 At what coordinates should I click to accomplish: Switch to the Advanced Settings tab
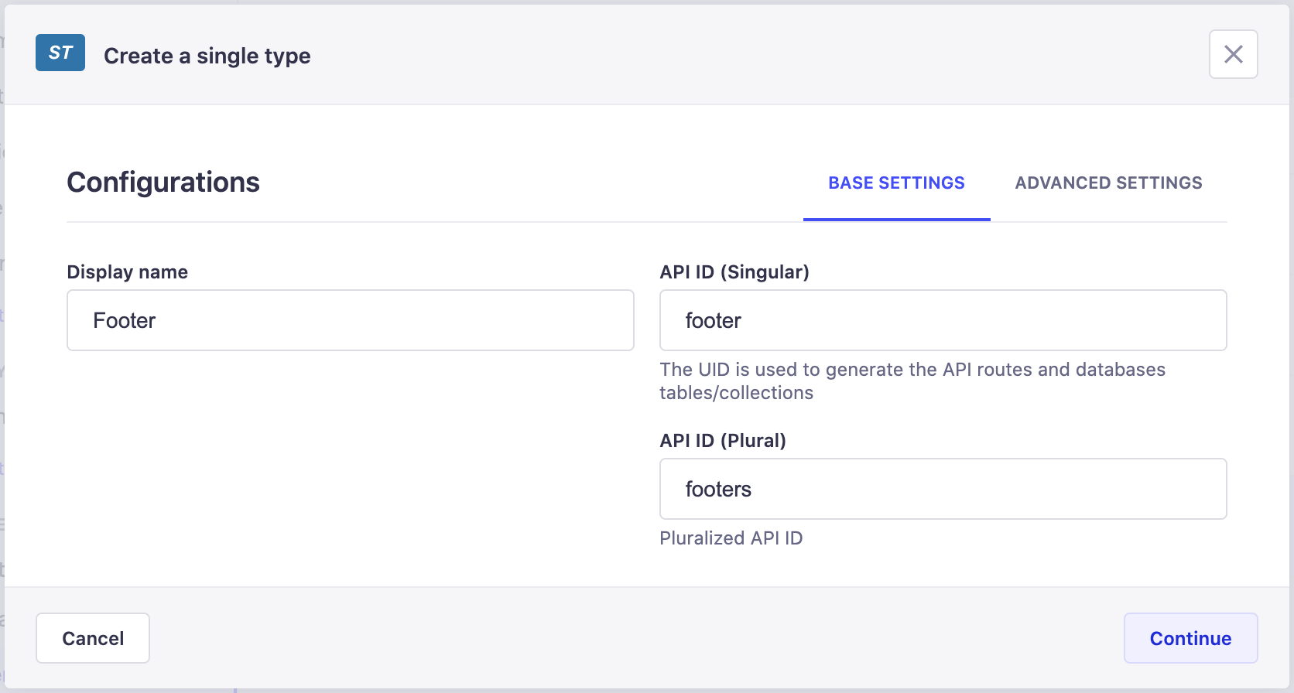[x=1108, y=183]
